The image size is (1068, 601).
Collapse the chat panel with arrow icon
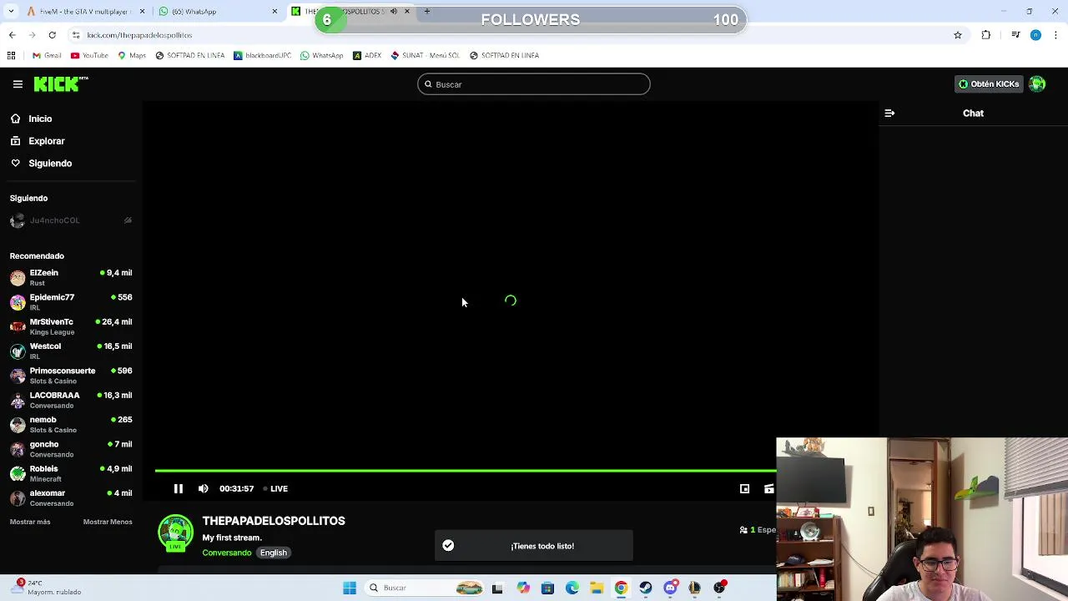click(x=889, y=113)
